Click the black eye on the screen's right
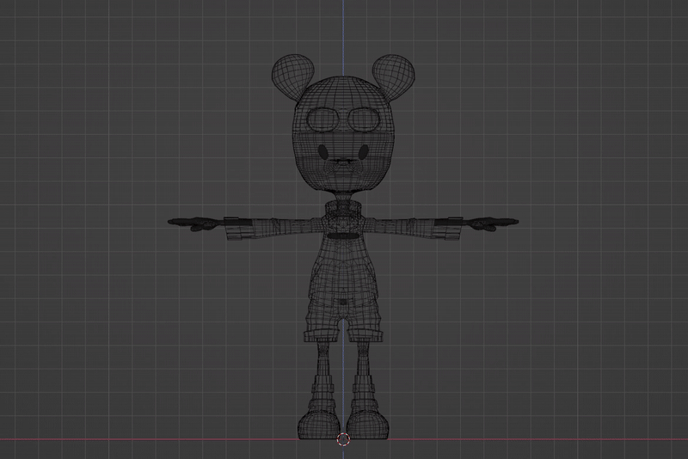 coord(363,152)
